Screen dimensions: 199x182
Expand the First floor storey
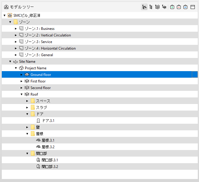[x=22, y=81]
